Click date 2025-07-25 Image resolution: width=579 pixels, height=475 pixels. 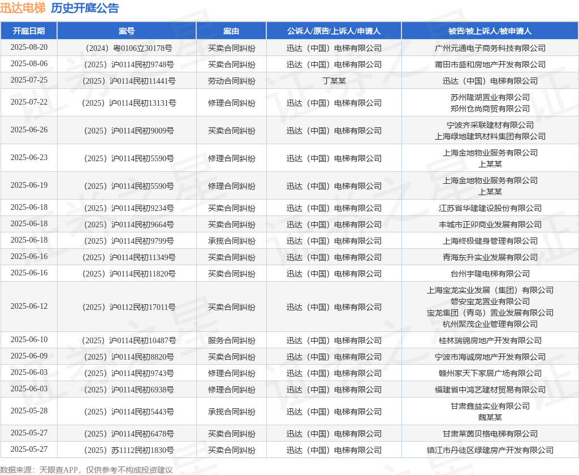pyautogui.click(x=29, y=80)
